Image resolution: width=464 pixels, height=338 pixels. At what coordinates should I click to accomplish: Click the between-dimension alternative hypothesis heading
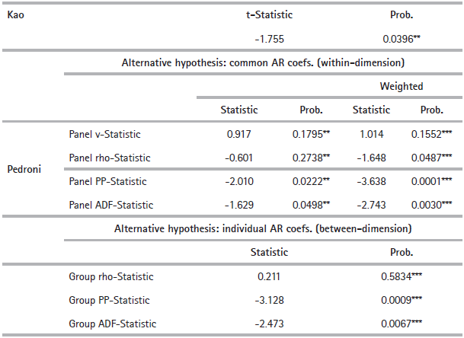pos(263,228)
